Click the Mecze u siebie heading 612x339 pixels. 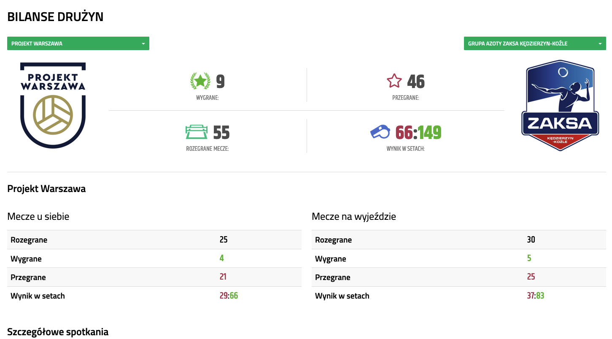[x=38, y=216]
